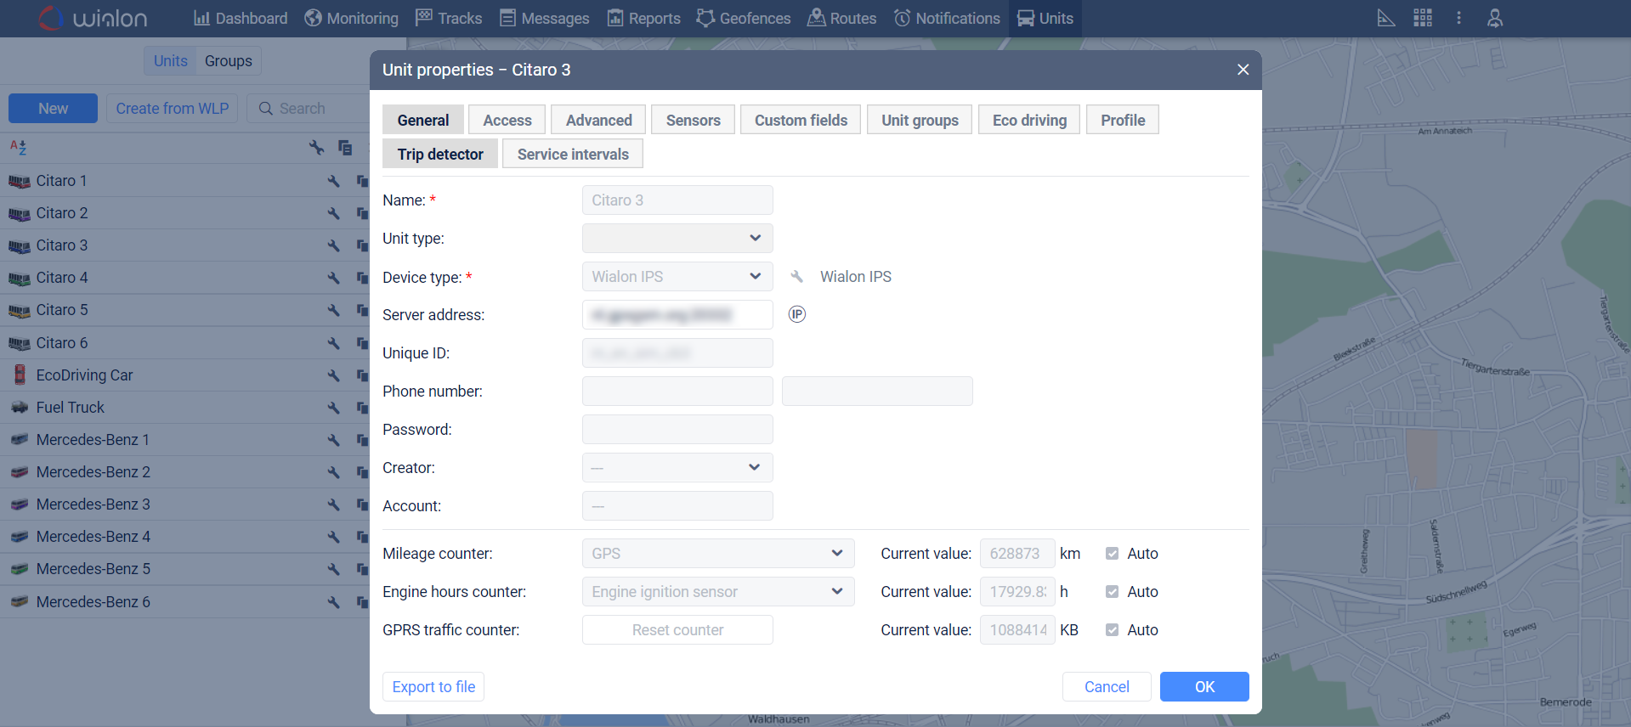Viewport: 1631px width, 727px height.
Task: Click the copy icon in the unit list header
Action: (345, 148)
